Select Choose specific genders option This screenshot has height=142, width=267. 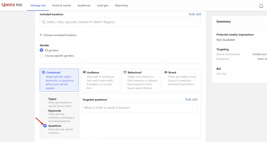click(x=41, y=56)
